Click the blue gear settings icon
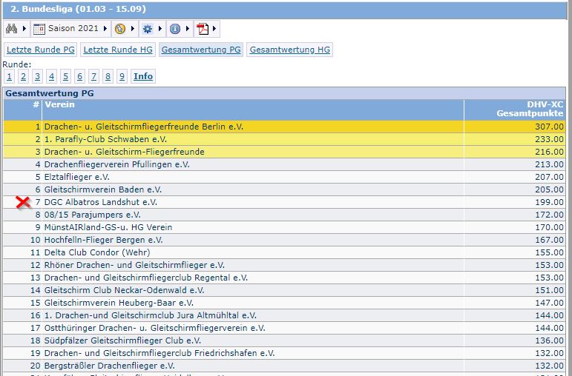572x376 pixels. click(x=148, y=29)
